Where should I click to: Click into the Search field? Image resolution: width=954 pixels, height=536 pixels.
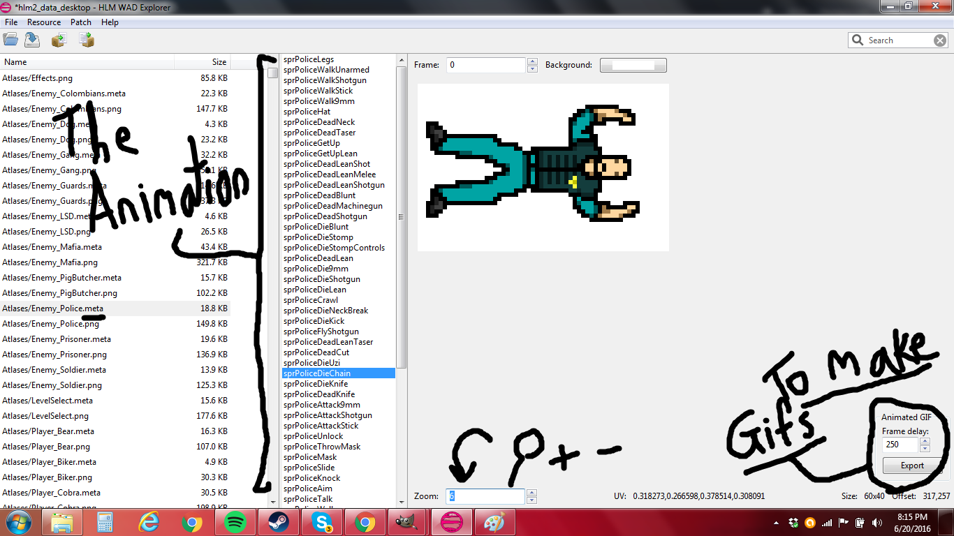[898, 40]
